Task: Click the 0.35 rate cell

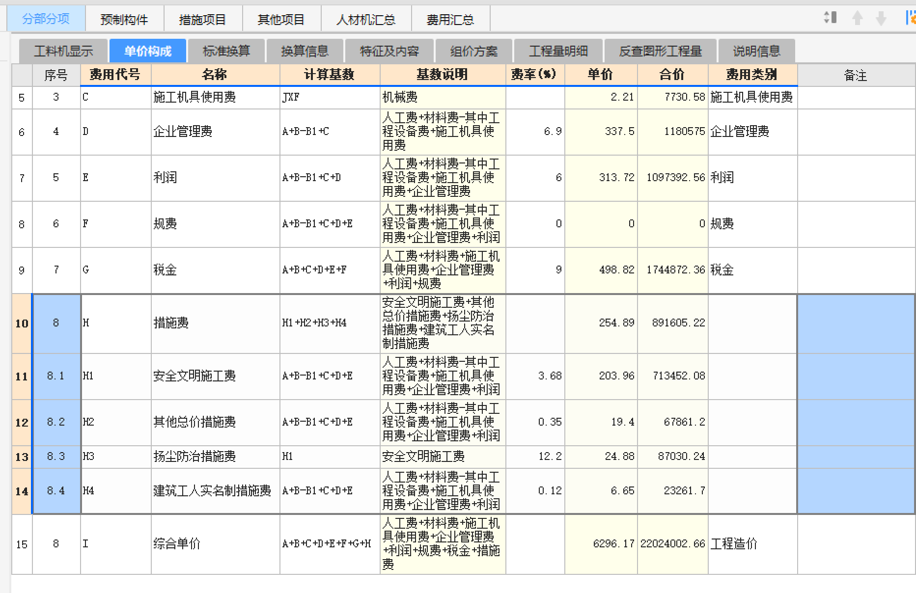Action: tap(535, 422)
